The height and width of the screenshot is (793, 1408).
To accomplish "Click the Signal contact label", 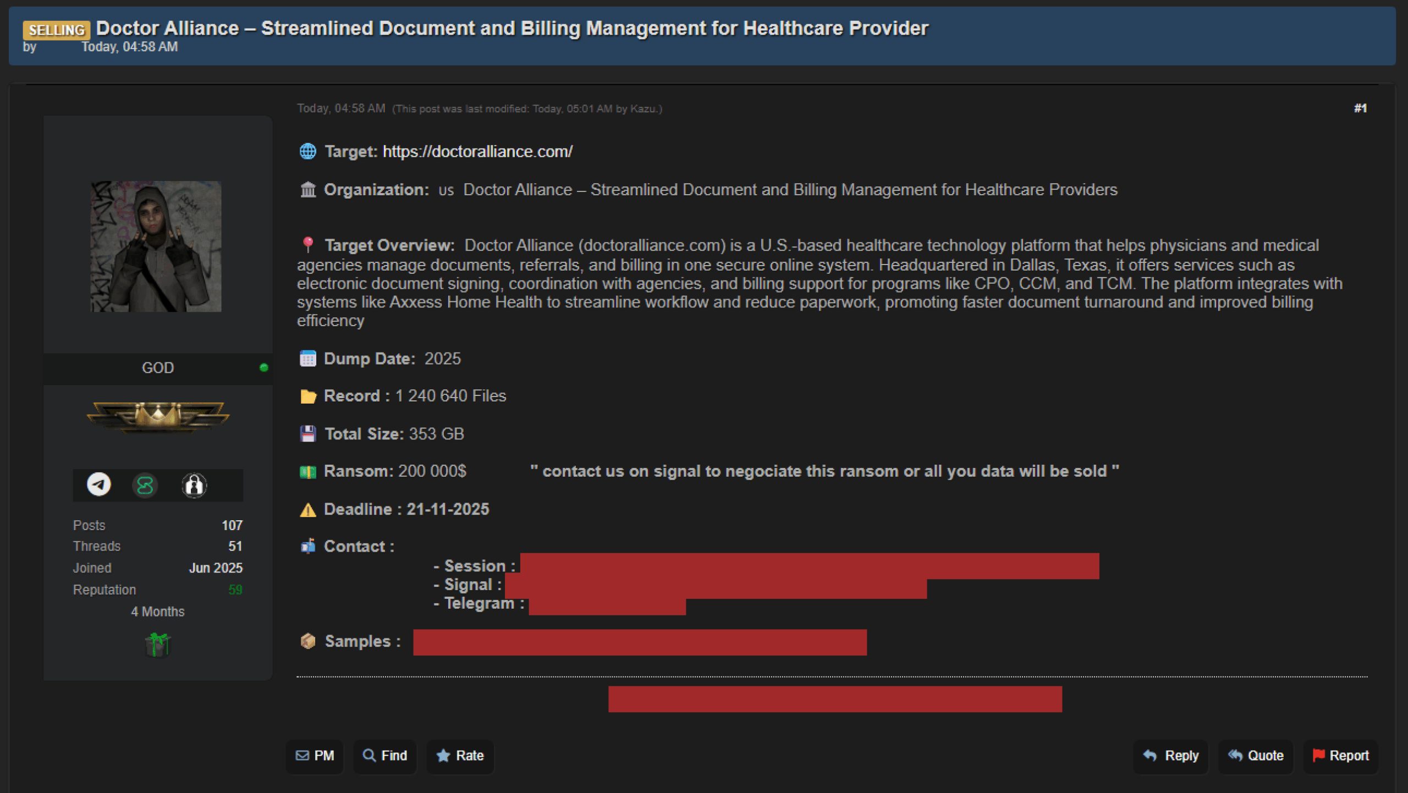I will pos(473,585).
